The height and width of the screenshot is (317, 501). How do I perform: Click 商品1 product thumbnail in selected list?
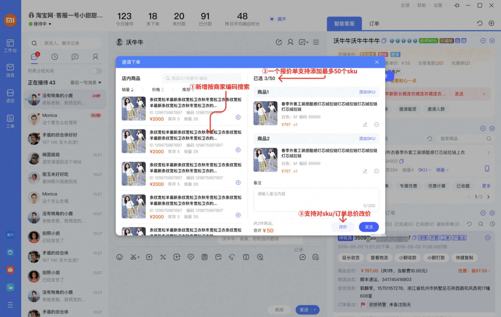point(265,113)
